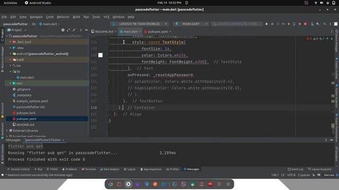The width and height of the screenshot is (339, 190).
Task: Open the Navigate menu
Action: tap(36, 17)
